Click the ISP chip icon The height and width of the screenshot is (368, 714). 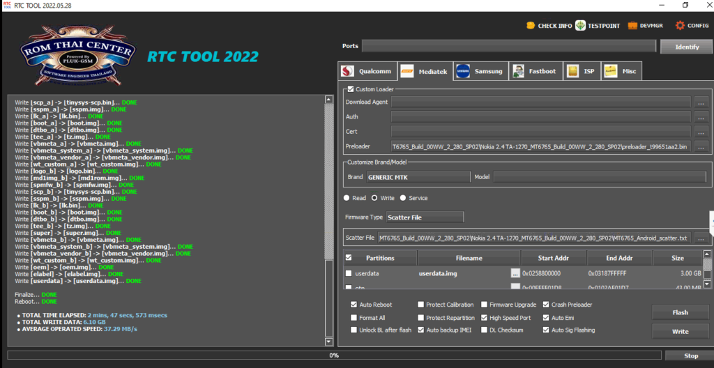tap(572, 71)
